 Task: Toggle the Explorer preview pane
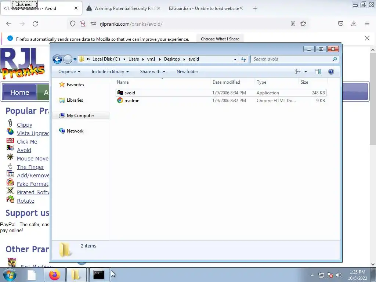318,72
